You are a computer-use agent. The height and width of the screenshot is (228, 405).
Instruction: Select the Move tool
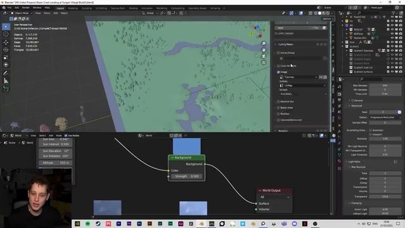point(6,42)
